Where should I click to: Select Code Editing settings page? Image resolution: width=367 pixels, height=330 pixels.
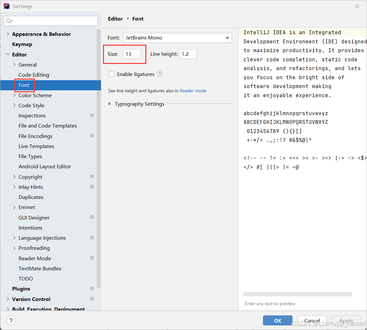[x=34, y=75]
